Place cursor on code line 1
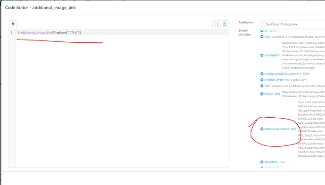325x185 pixels. pyautogui.click(x=122, y=32)
